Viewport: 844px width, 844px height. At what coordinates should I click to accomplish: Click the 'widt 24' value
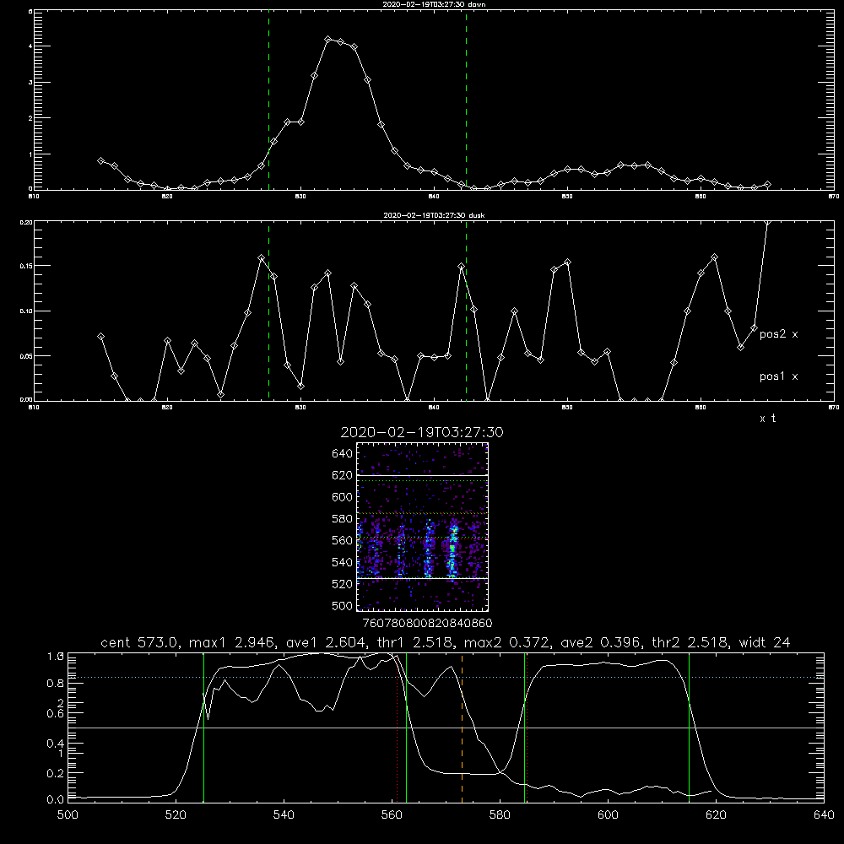(764, 642)
